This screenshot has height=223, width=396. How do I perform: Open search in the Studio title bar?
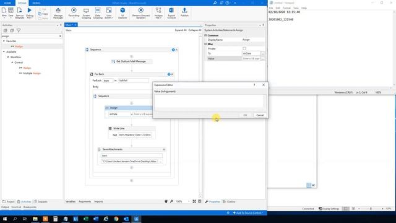215,2
